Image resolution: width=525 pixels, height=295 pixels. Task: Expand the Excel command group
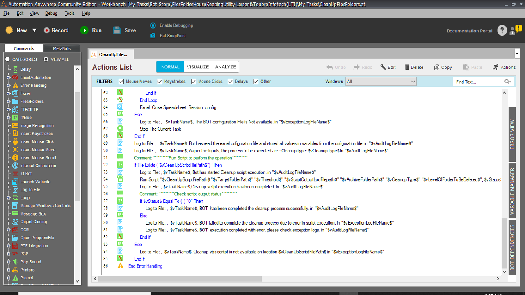[x=8, y=93]
